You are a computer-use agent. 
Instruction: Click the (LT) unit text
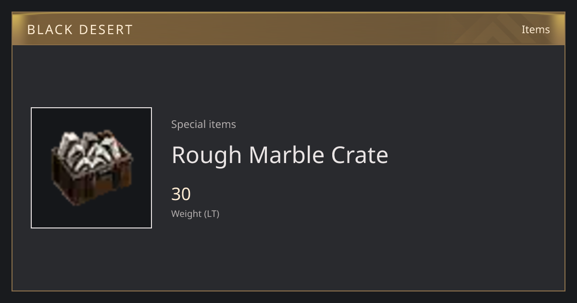tap(212, 214)
